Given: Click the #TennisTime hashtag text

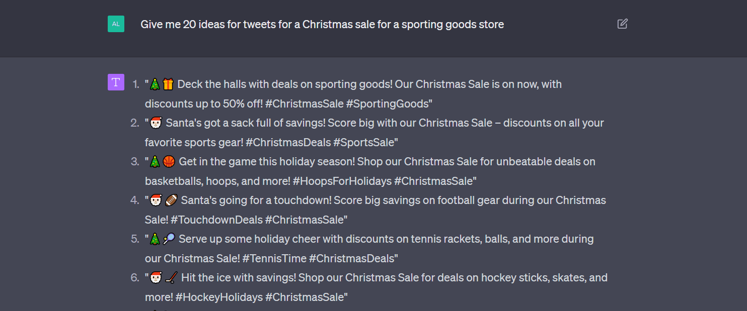Looking at the screenshot, I should [274, 259].
